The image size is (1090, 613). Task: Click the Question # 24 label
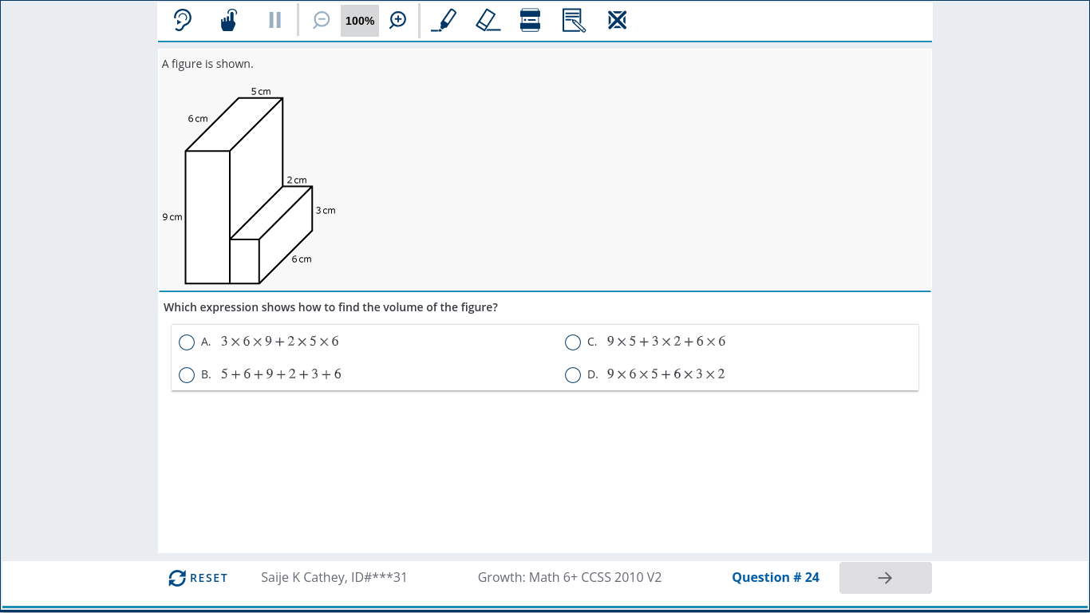(x=776, y=577)
